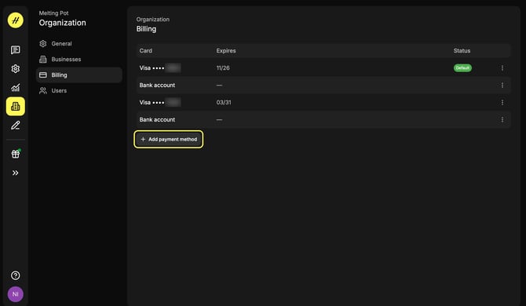Open options menu for last Bank account row
Screen dimensions: 526x306
tap(502, 119)
